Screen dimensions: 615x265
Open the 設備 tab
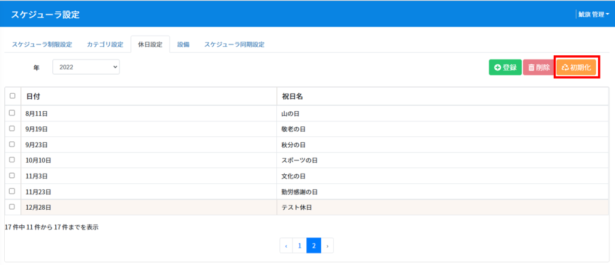[183, 44]
